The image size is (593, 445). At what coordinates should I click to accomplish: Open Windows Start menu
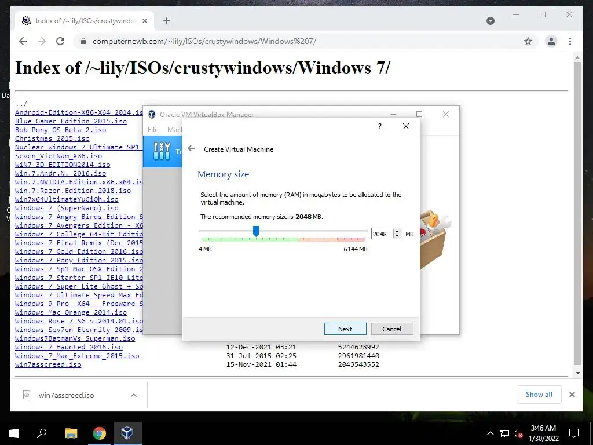(x=14, y=433)
